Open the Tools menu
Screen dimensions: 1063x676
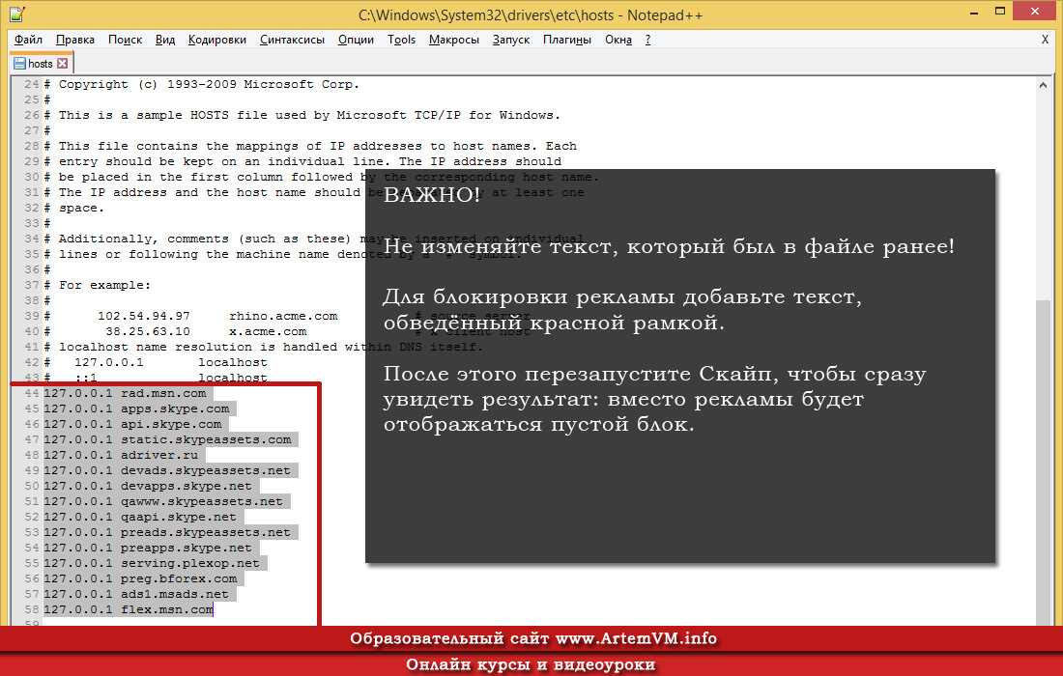coord(402,40)
